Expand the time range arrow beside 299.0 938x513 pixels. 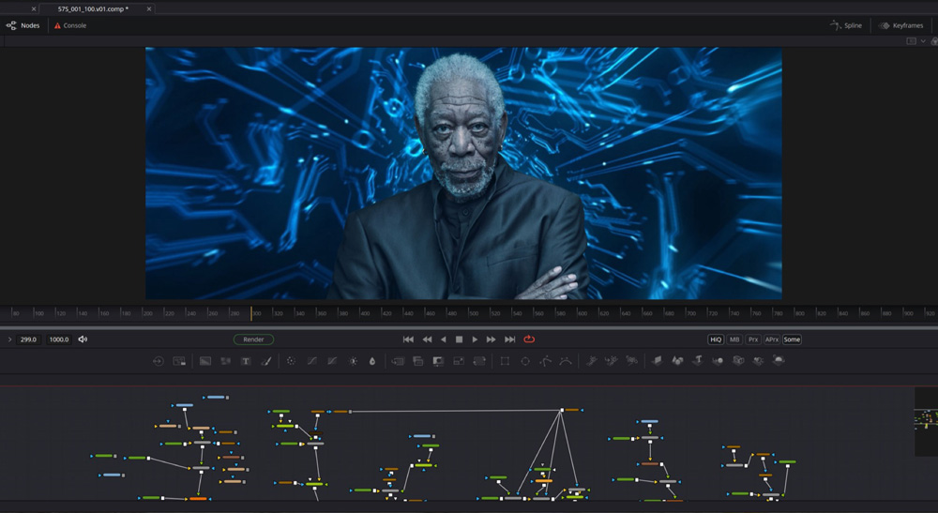point(10,339)
